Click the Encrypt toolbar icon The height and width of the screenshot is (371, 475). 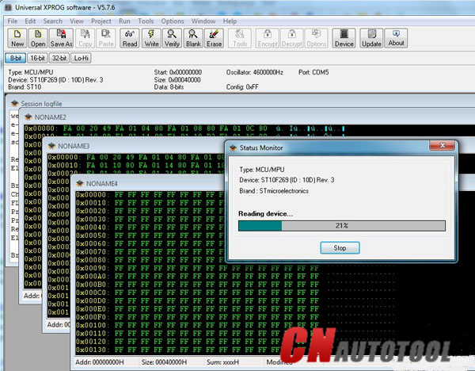pyautogui.click(x=268, y=38)
